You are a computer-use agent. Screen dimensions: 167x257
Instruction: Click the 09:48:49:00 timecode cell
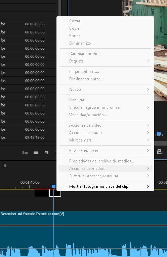coord(35,137)
